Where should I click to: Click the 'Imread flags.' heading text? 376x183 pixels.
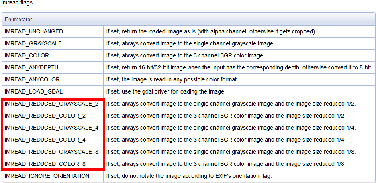(18, 3)
